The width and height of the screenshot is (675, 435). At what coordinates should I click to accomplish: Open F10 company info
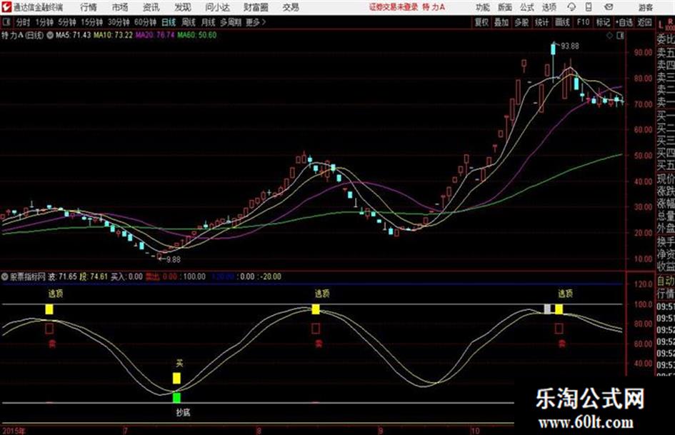tap(584, 22)
